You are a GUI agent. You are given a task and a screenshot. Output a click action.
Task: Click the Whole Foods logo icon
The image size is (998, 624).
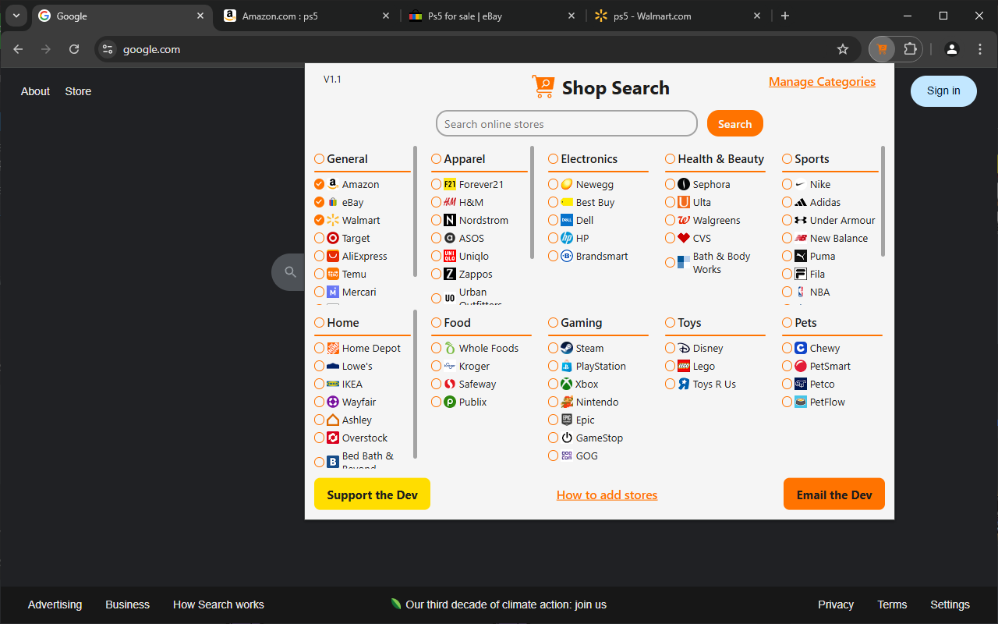450,348
